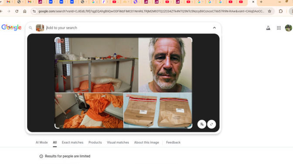The height and width of the screenshot is (164, 293).
Task: Switch to AI Mode tab
Action: 42,142
